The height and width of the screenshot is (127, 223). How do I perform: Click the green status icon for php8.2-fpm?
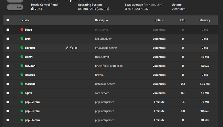[22, 102]
